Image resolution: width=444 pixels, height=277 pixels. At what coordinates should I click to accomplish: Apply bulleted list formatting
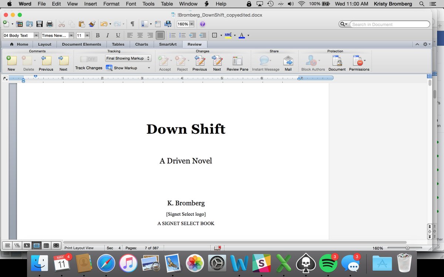[182, 35]
